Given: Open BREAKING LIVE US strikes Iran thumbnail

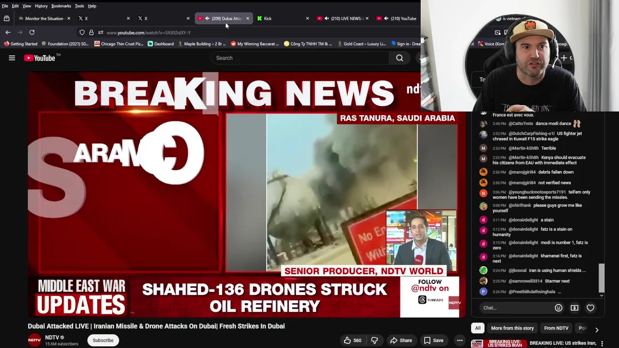Looking at the screenshot, I should (x=499, y=344).
